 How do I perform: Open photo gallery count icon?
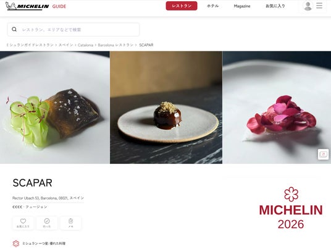323,154
